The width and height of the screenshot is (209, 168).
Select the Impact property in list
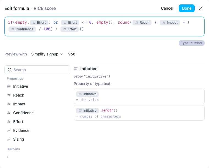[37, 104]
